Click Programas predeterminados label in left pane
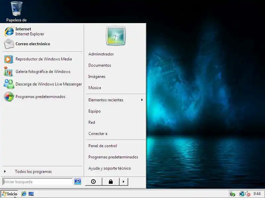This screenshot has height=198, width=265. [x=40, y=97]
